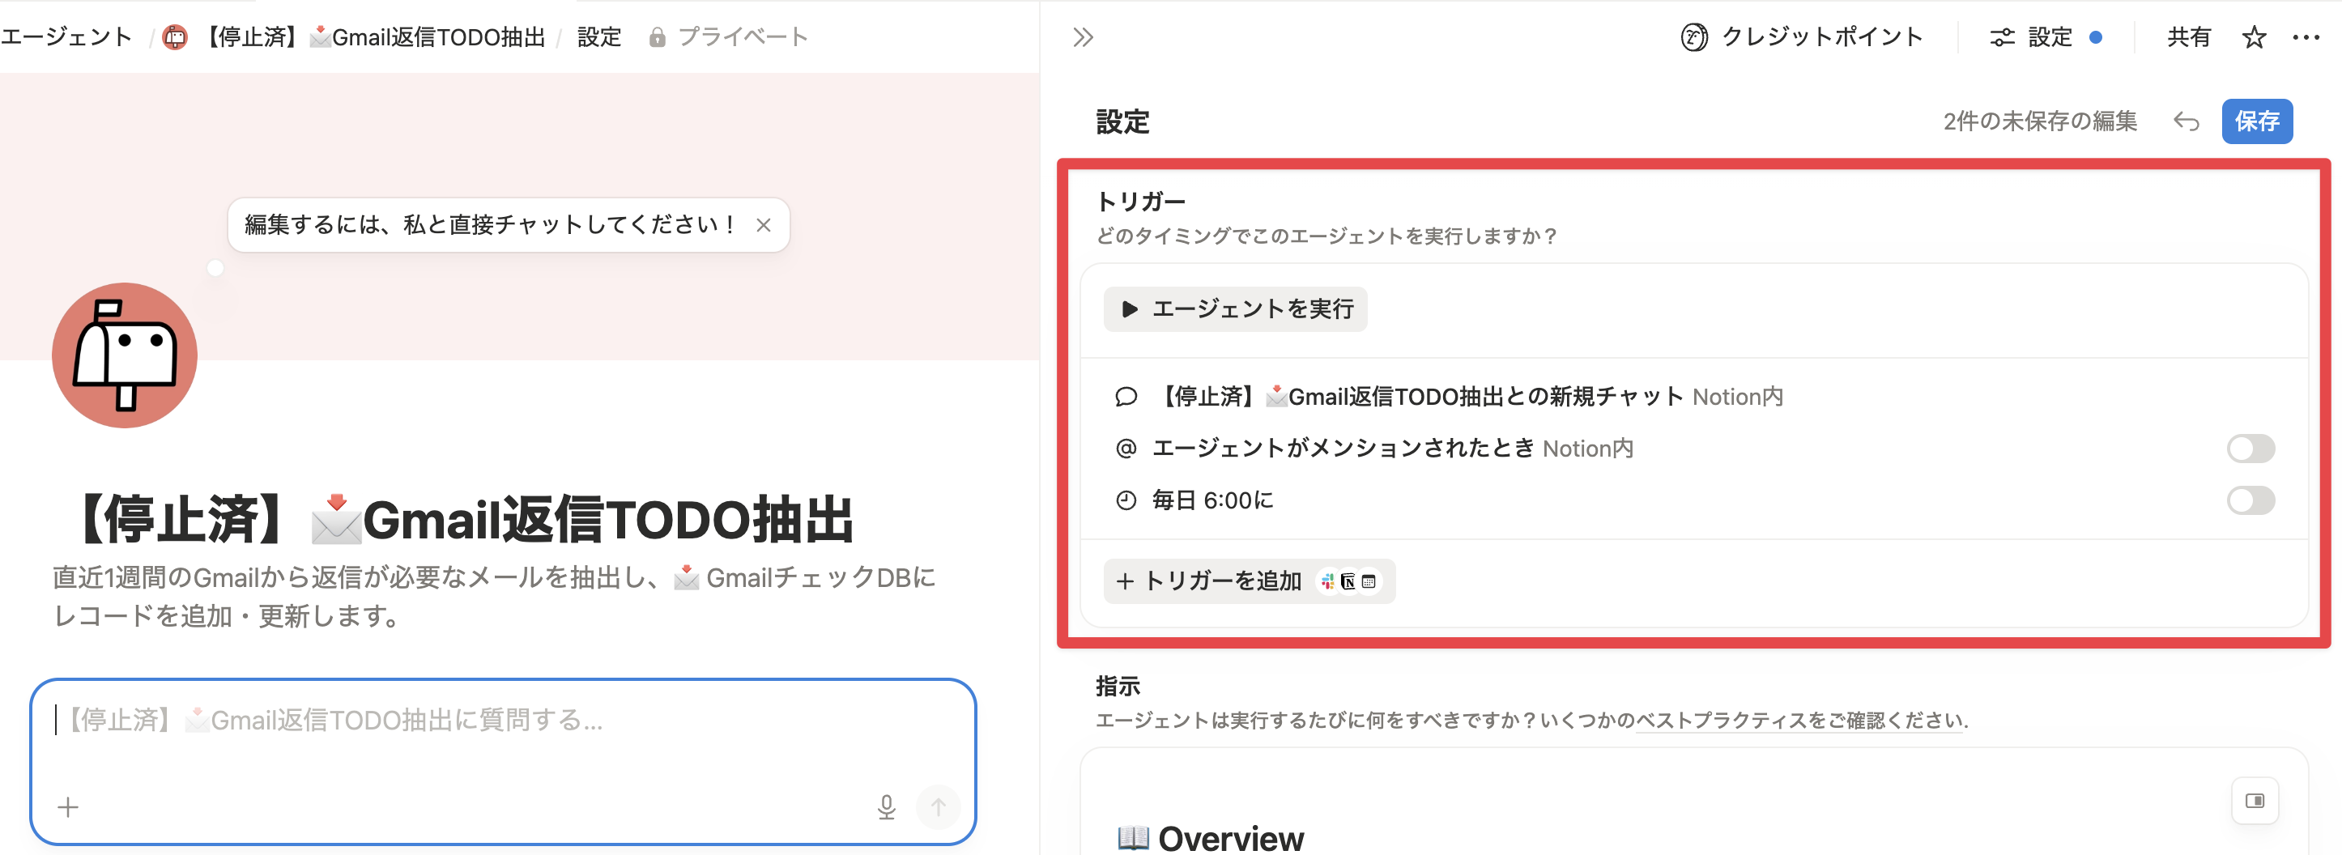Open 設定 in the top toolbar

point(2045,37)
